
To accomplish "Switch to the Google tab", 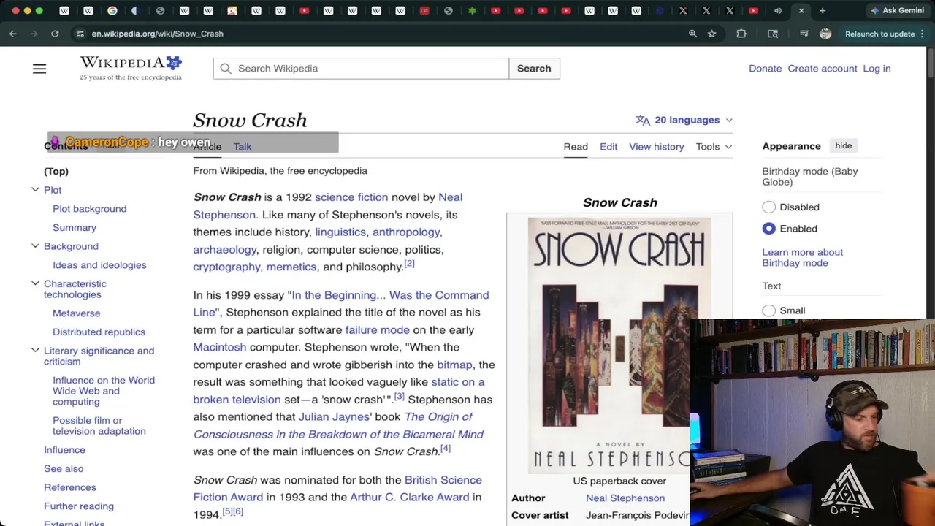I will [x=112, y=11].
